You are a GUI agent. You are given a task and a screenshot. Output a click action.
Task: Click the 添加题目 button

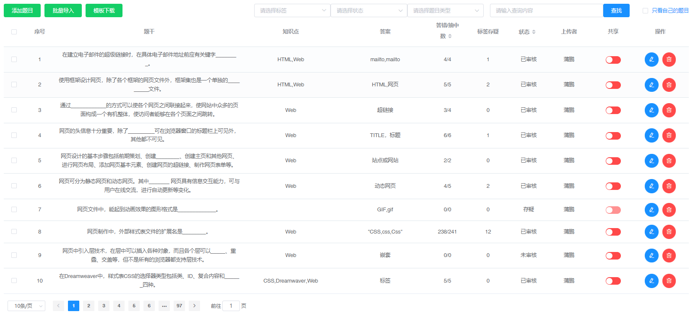pos(22,11)
